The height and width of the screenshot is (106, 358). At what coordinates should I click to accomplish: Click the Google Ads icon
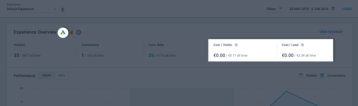tap(63, 32)
